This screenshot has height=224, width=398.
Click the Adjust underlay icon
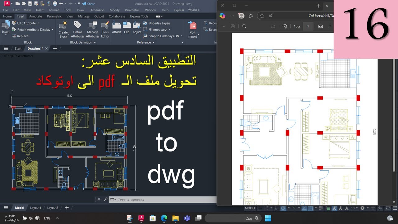coord(137,27)
